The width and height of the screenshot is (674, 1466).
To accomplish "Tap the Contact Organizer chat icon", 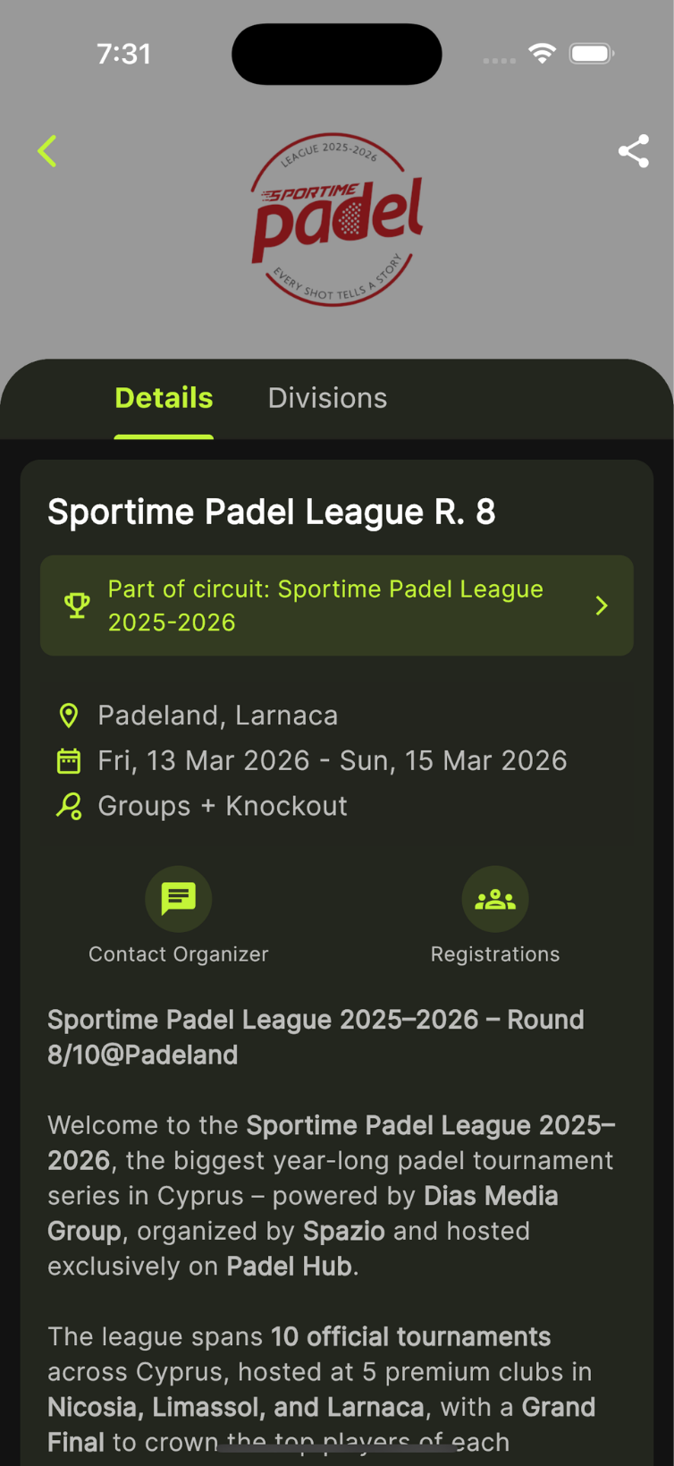I will tap(179, 898).
